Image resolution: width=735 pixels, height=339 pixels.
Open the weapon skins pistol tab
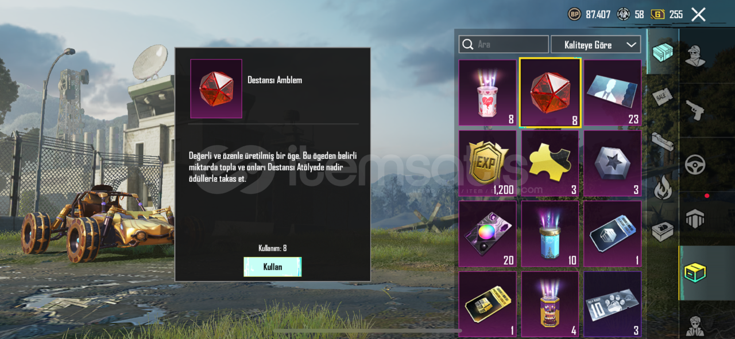pyautogui.click(x=695, y=110)
